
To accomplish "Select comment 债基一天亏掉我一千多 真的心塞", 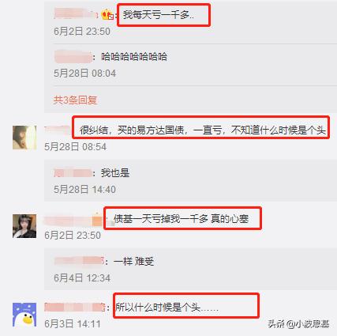I will point(181,219).
